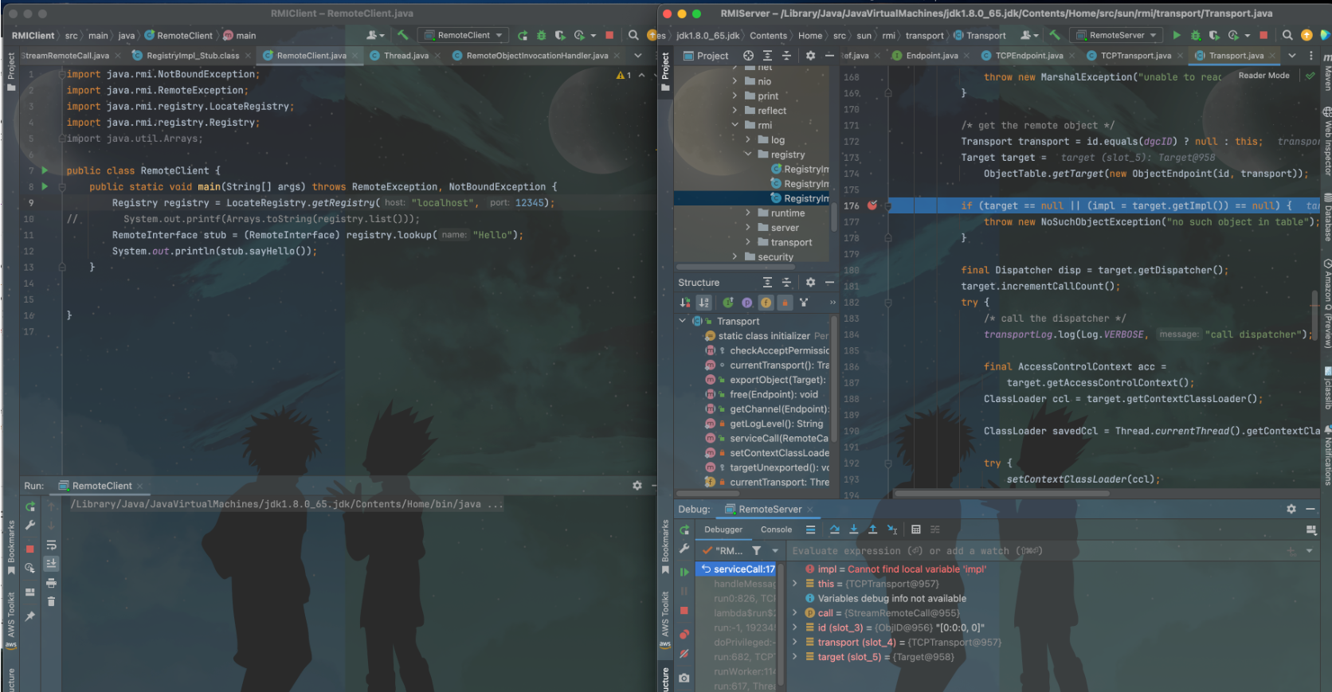
Task: Click the Step Over debugger icon
Action: click(834, 530)
